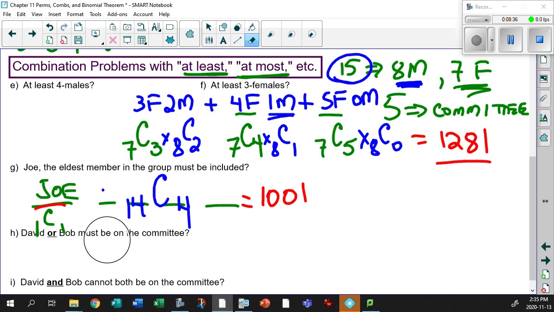This screenshot has width=554, height=312.
Task: Open add-ons puzzle piece icon in toolbar
Action: [x=190, y=34]
